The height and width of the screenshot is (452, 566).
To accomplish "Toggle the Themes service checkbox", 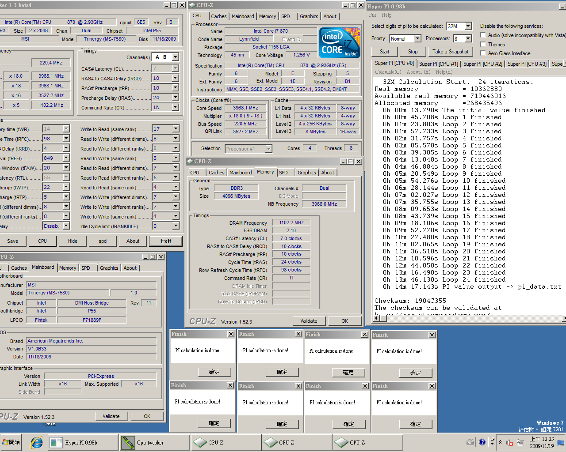I will pos(483,45).
